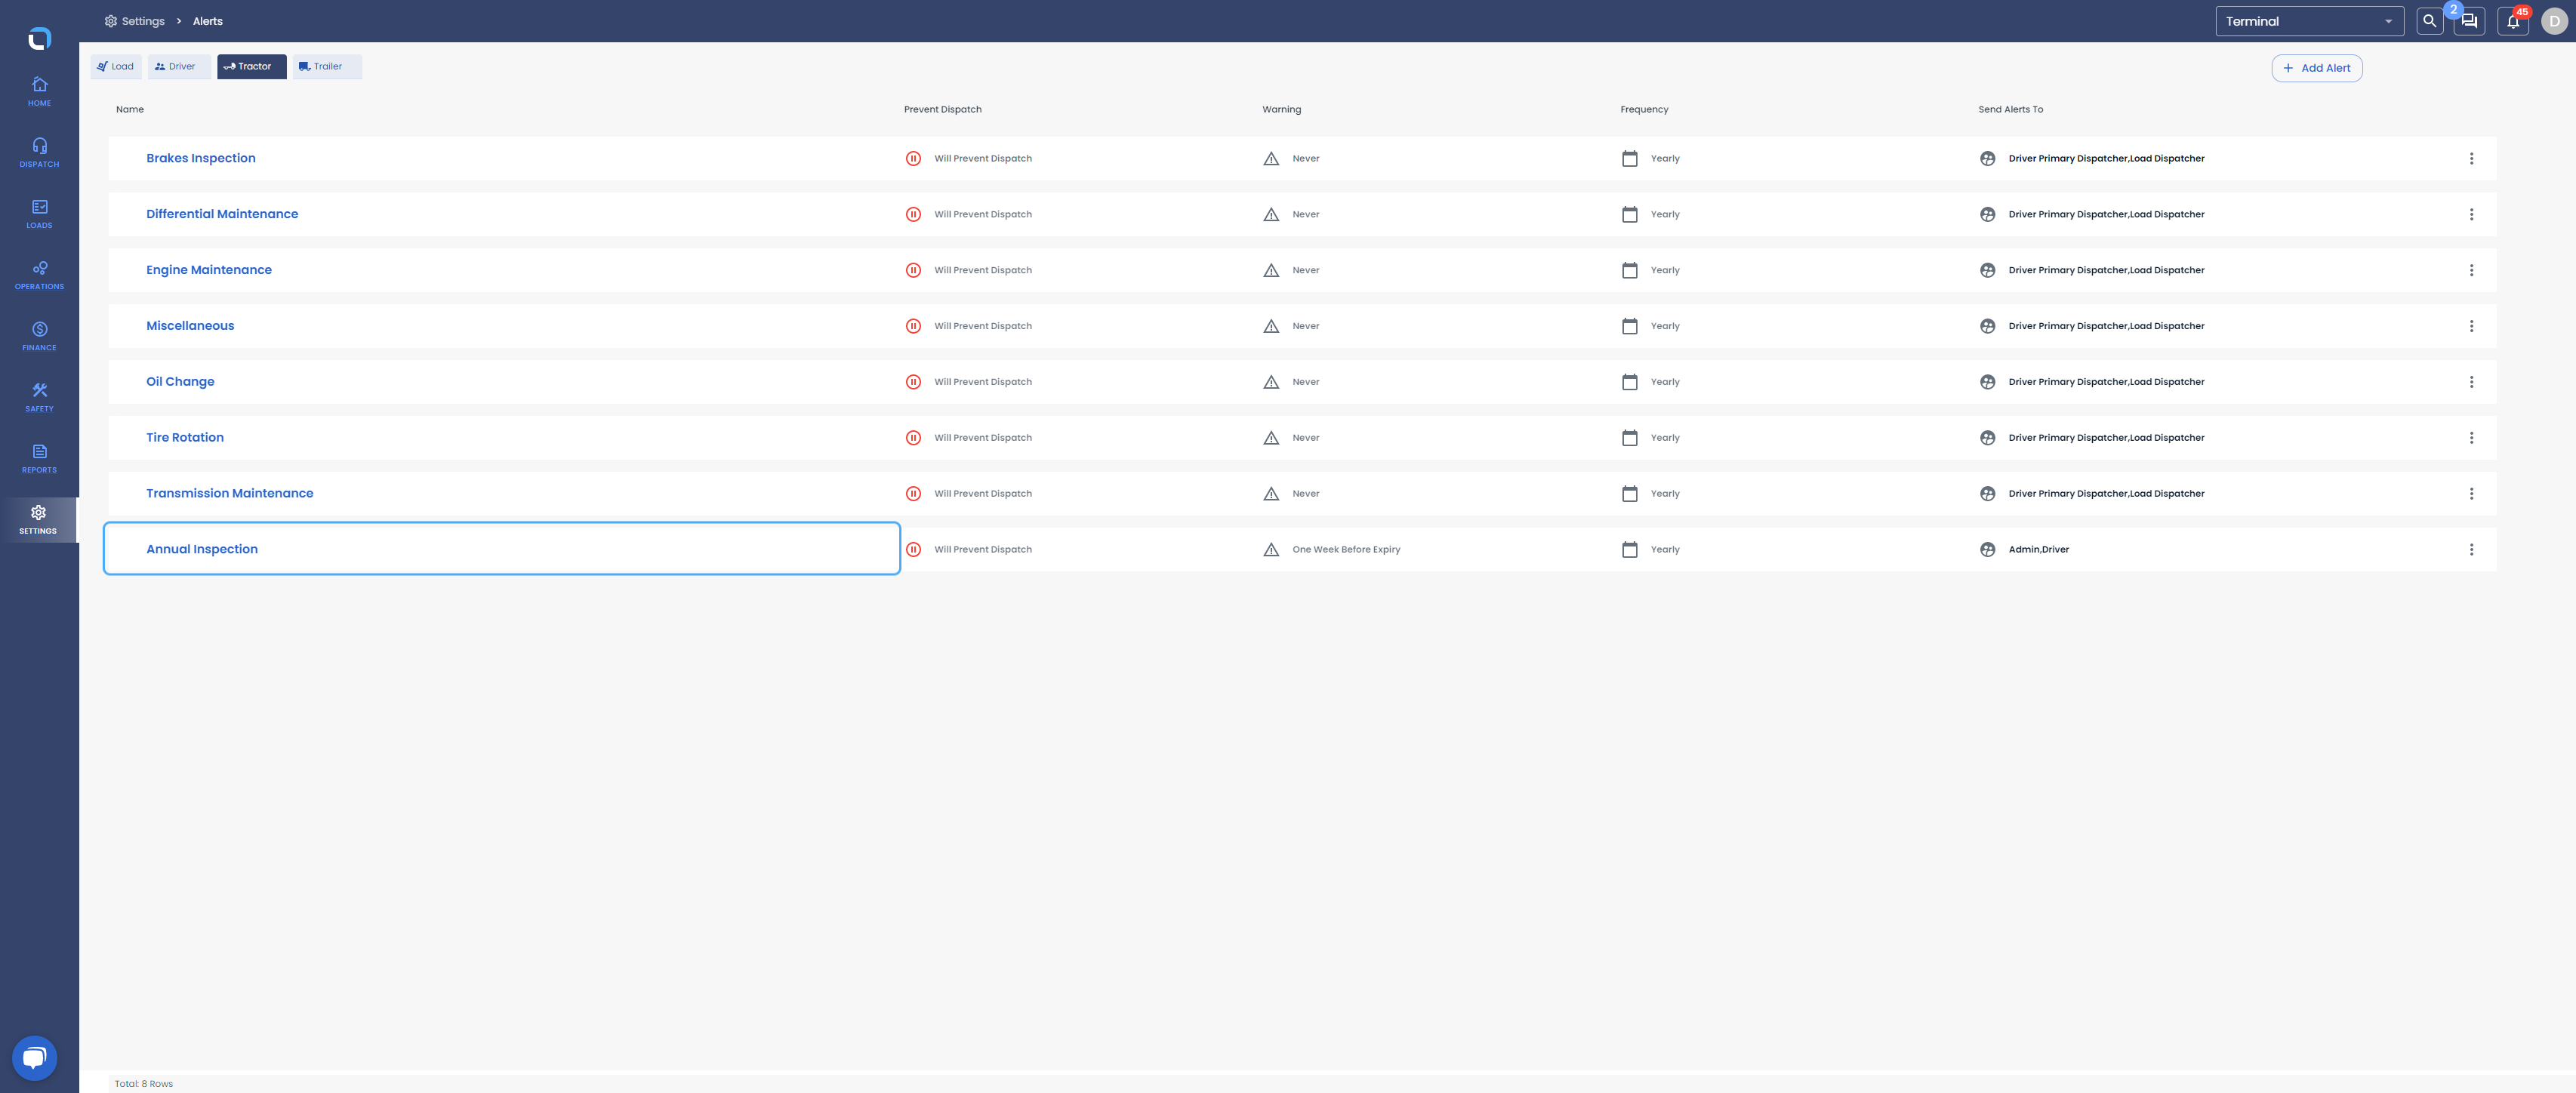Open the Engine Maintenance alert
Image resolution: width=2576 pixels, height=1093 pixels.
click(209, 270)
